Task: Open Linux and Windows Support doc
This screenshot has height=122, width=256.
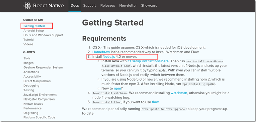Action: pyautogui.click(x=43, y=35)
